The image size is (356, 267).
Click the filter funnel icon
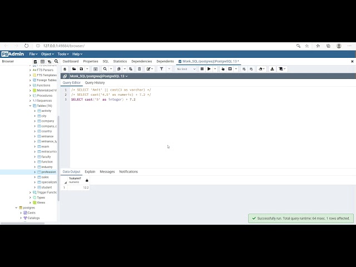(x=161, y=69)
